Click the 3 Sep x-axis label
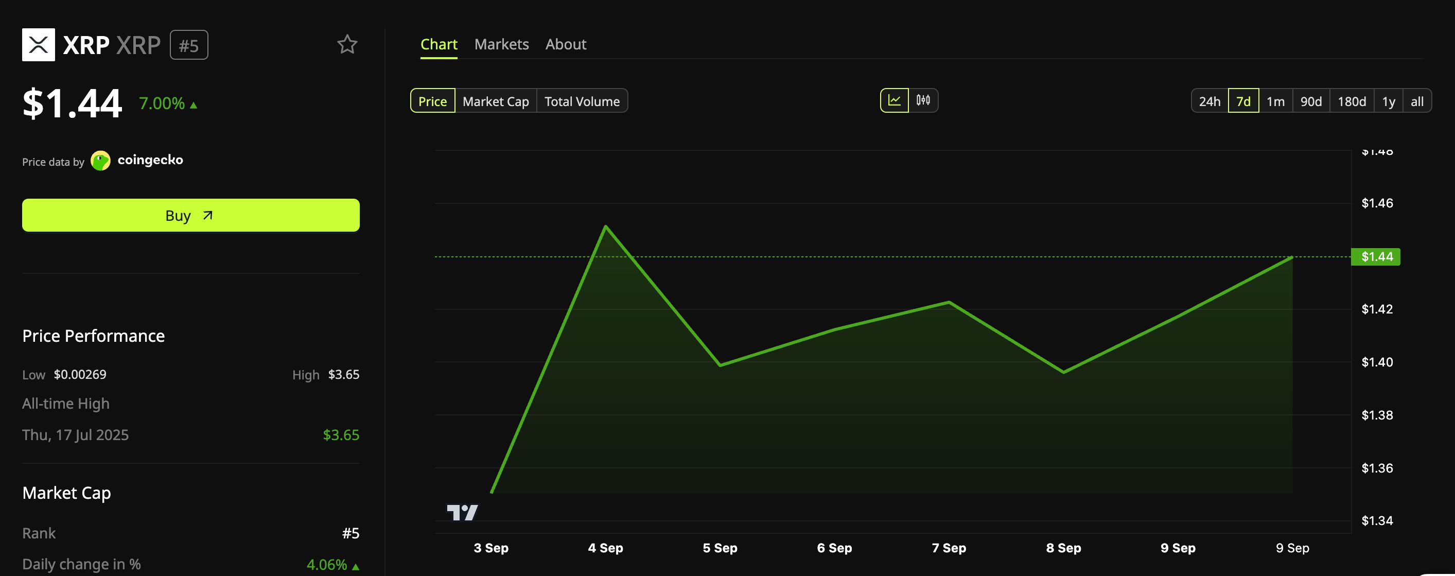 491,548
